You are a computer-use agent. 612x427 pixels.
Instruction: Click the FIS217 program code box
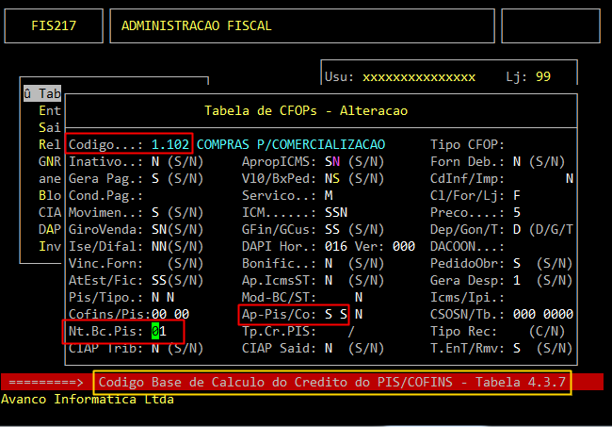pos(53,26)
